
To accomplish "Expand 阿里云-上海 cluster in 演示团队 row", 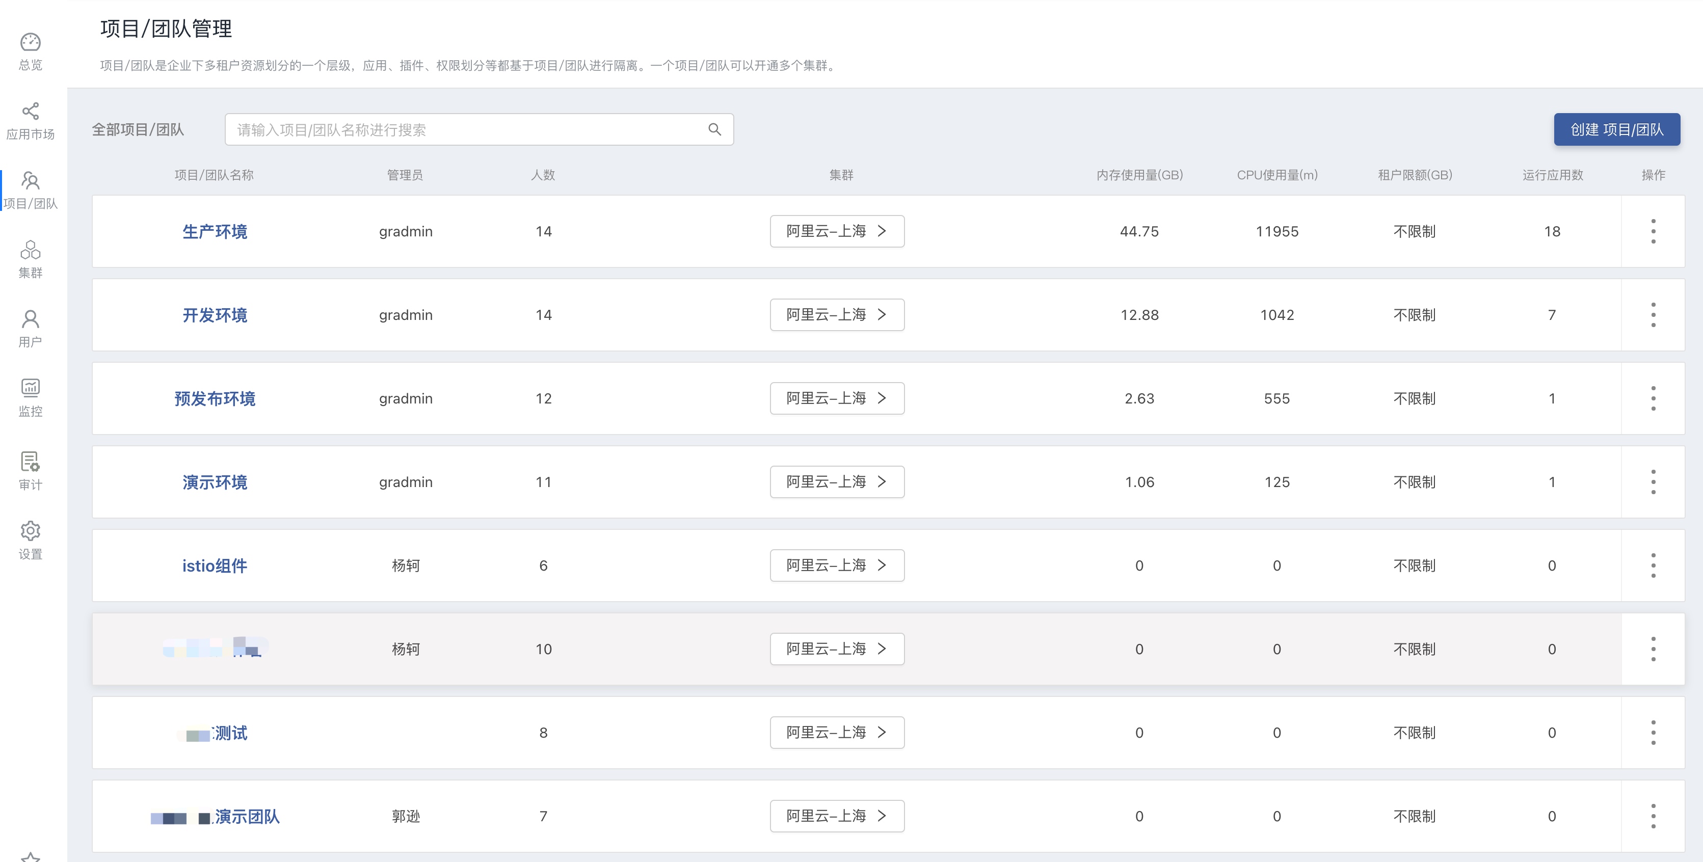I will coord(837,816).
